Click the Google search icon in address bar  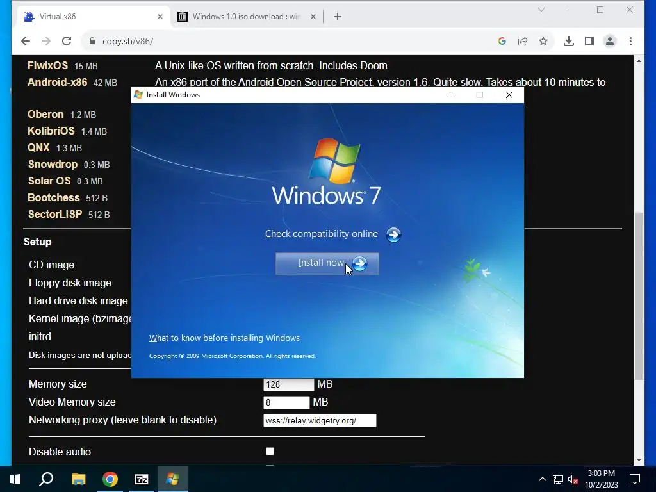[x=502, y=41]
